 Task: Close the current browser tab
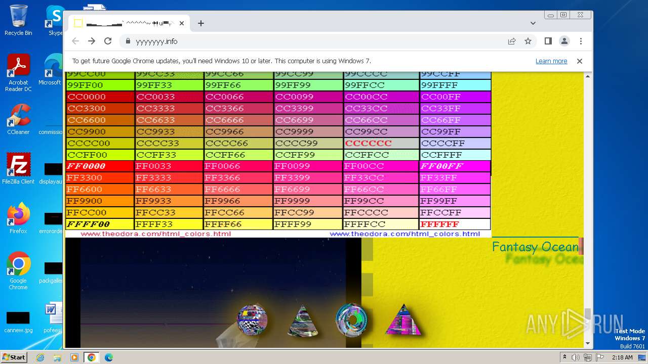pos(182,23)
